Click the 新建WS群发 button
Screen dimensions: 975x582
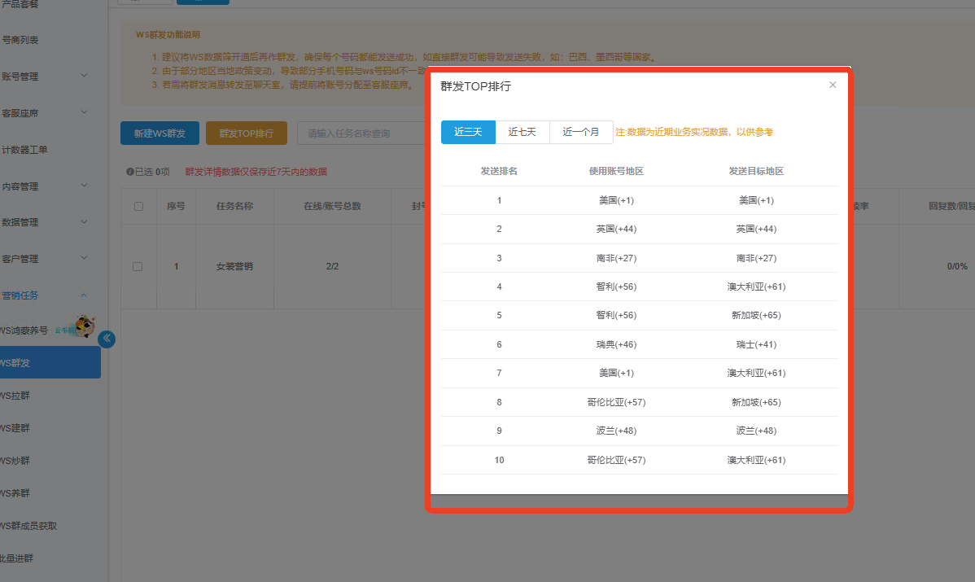[x=160, y=133]
